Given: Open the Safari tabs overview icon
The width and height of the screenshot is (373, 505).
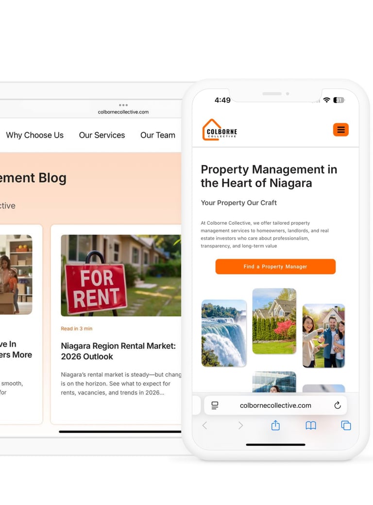Looking at the screenshot, I should 346,425.
